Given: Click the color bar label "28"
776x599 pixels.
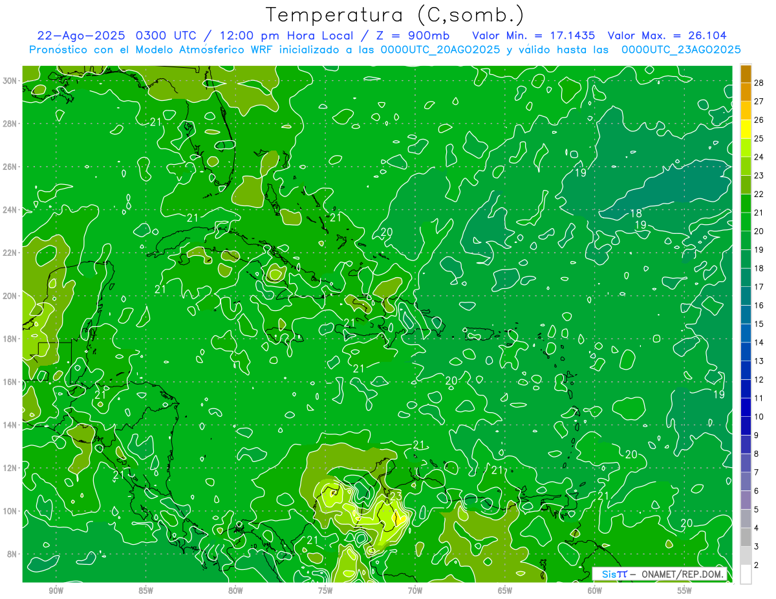Looking at the screenshot, I should (759, 83).
